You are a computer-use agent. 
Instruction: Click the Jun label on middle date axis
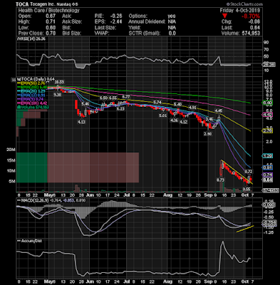(x=90, y=195)
